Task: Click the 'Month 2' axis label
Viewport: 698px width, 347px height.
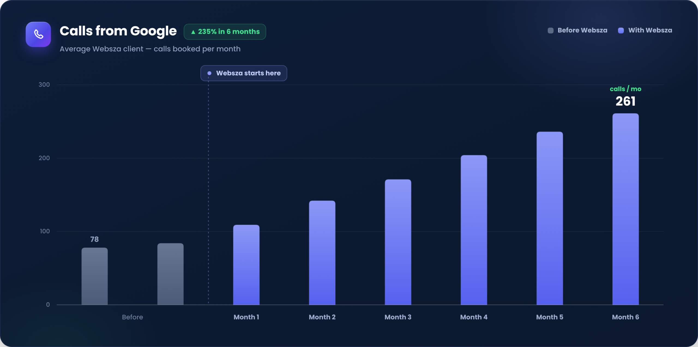Action: click(x=322, y=317)
